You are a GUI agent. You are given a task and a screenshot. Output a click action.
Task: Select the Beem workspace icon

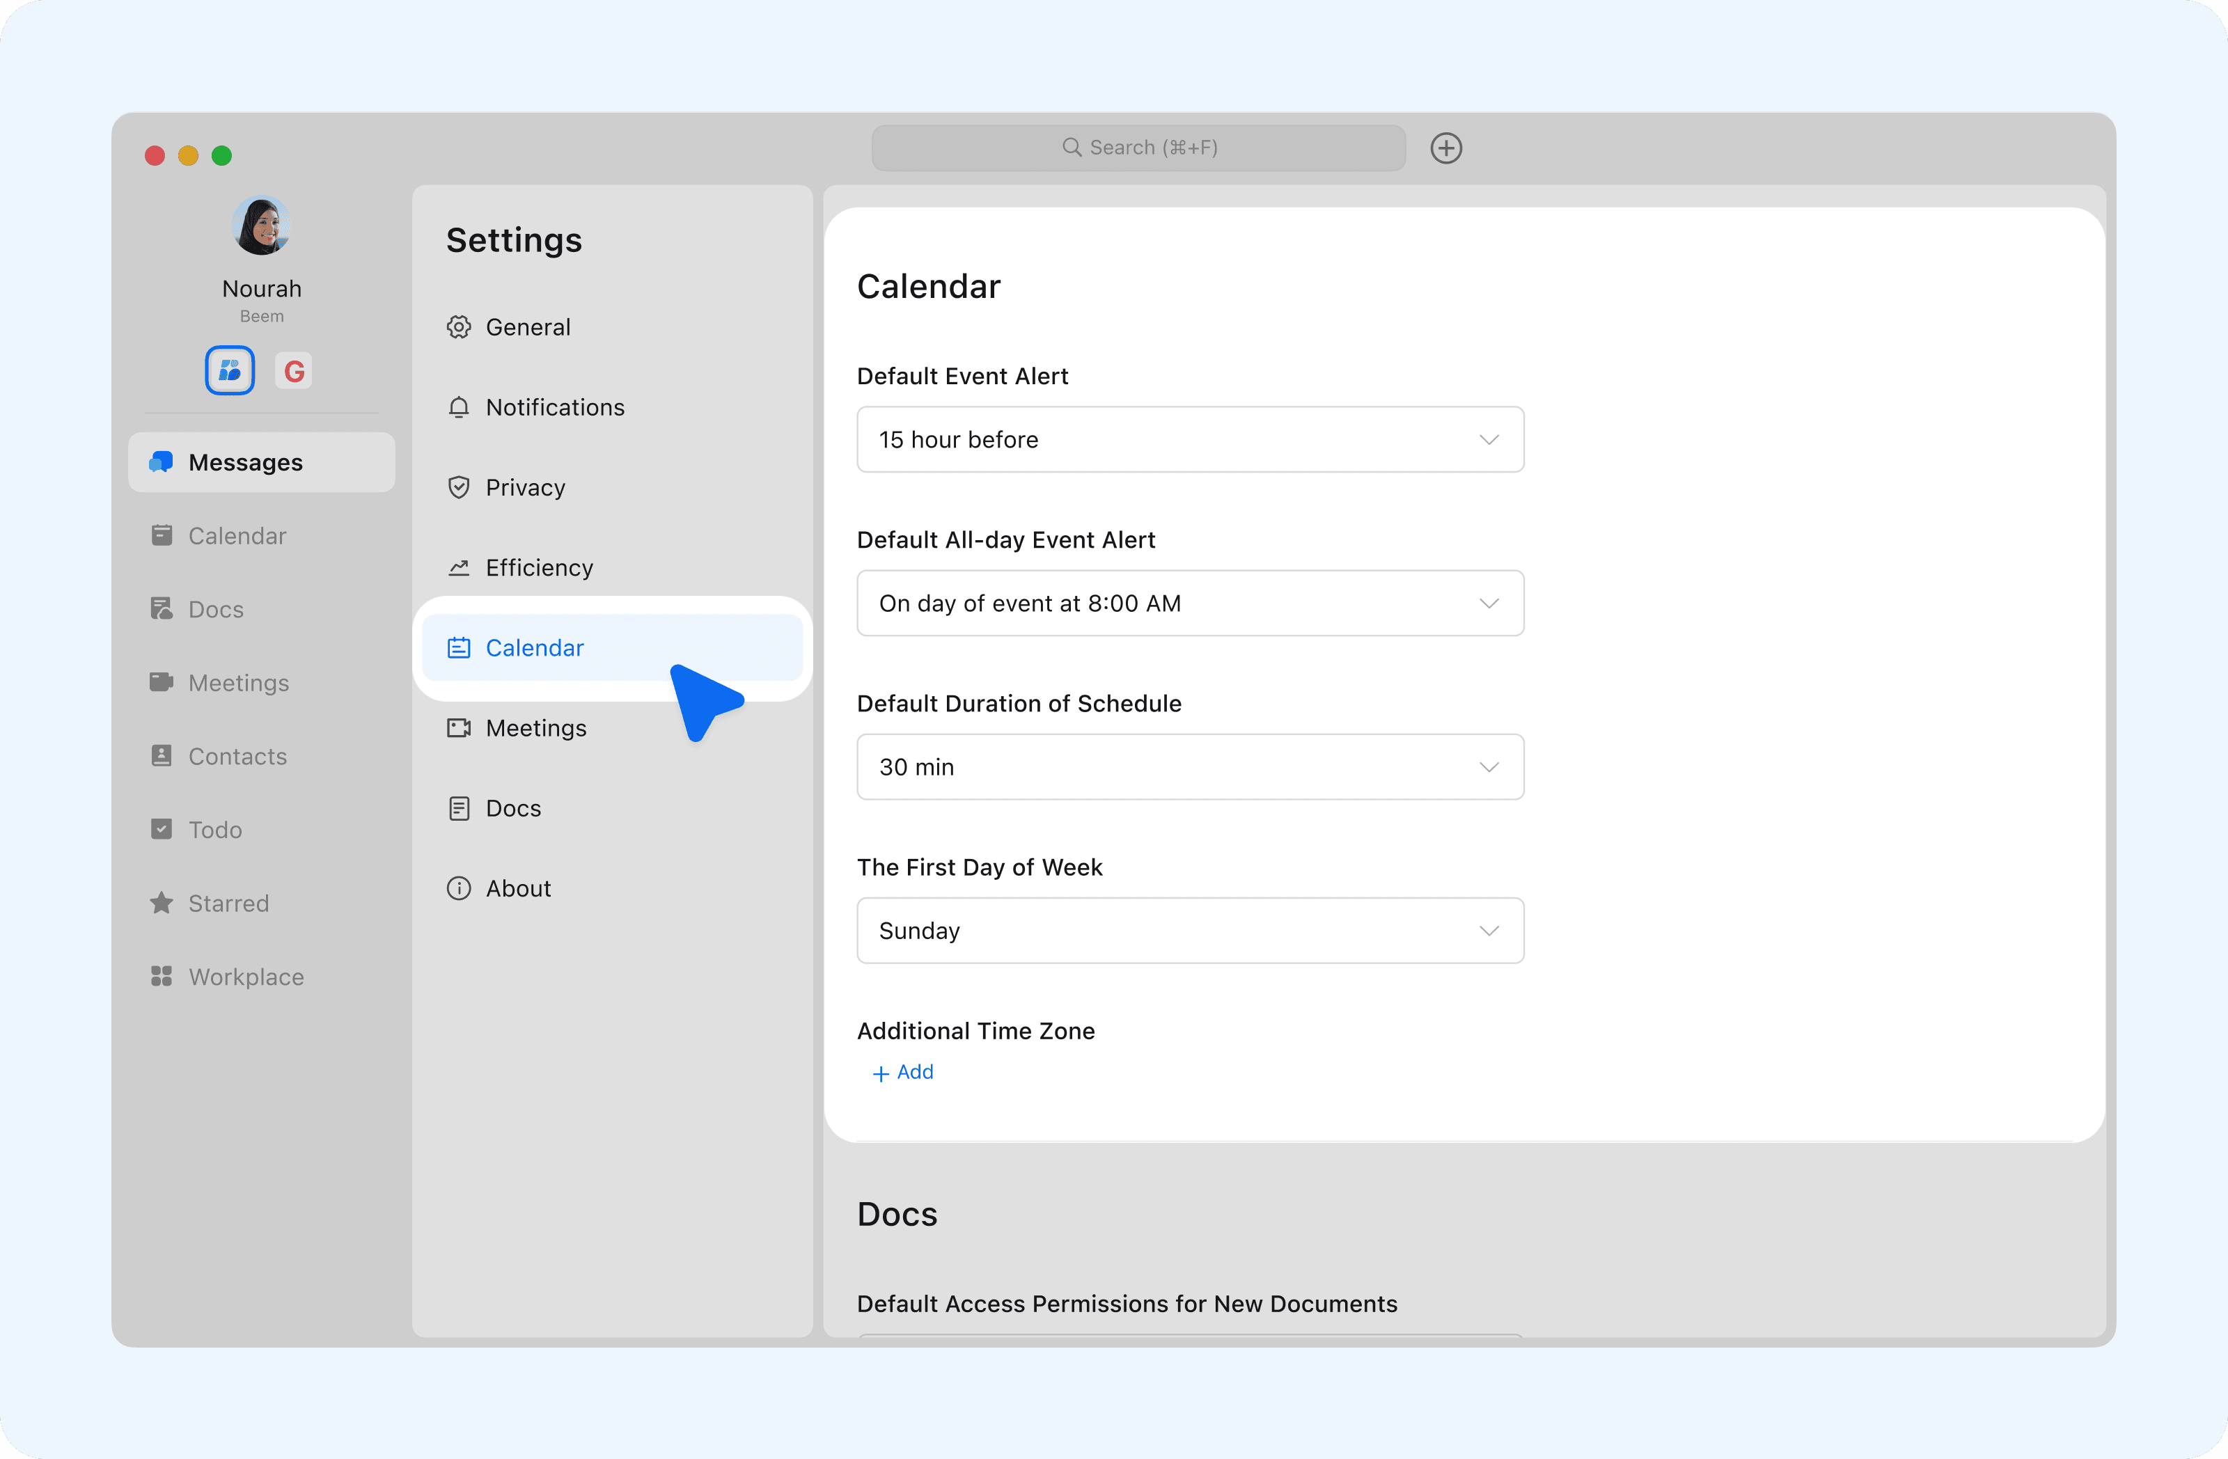pyautogui.click(x=229, y=370)
